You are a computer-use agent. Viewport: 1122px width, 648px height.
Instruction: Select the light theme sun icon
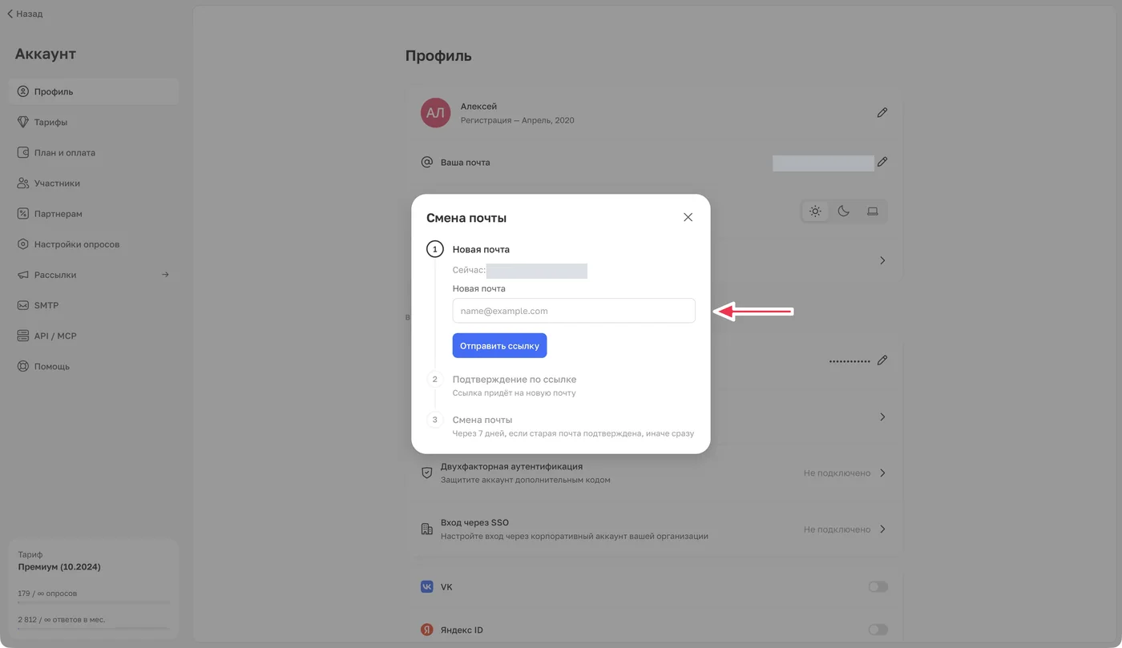pyautogui.click(x=815, y=211)
